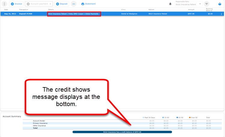Click the BULK Insurance Patient details text
Screen dimensions: 225x137
point(57,14)
